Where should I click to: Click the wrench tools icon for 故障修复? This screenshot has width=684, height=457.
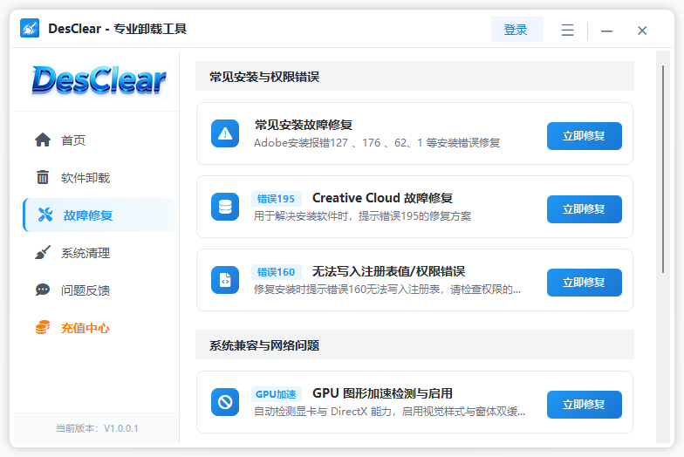coord(45,215)
